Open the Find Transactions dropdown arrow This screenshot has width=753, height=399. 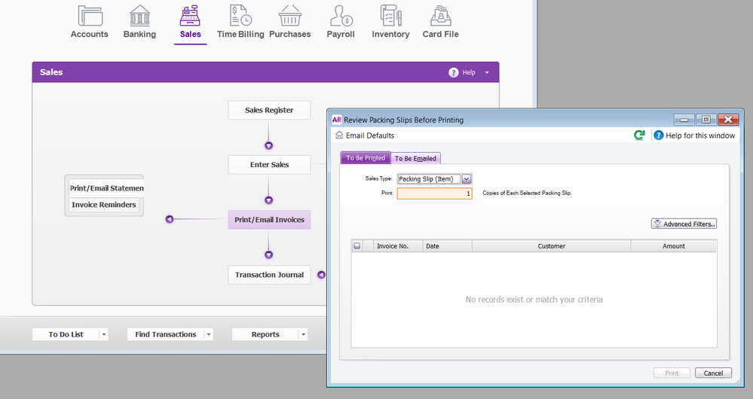coord(208,334)
